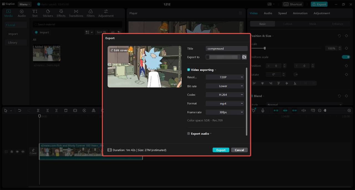This screenshot has width=355, height=190.
Task: Open the Player panel menu icon
Action: [240, 13]
